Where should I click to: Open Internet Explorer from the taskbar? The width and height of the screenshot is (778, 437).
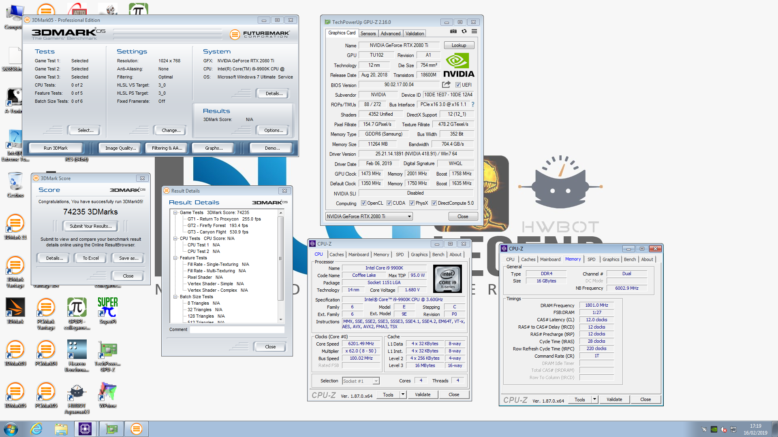click(x=36, y=429)
